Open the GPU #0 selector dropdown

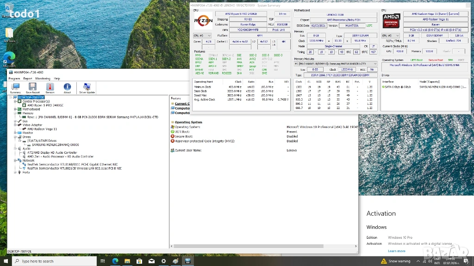click(390, 35)
